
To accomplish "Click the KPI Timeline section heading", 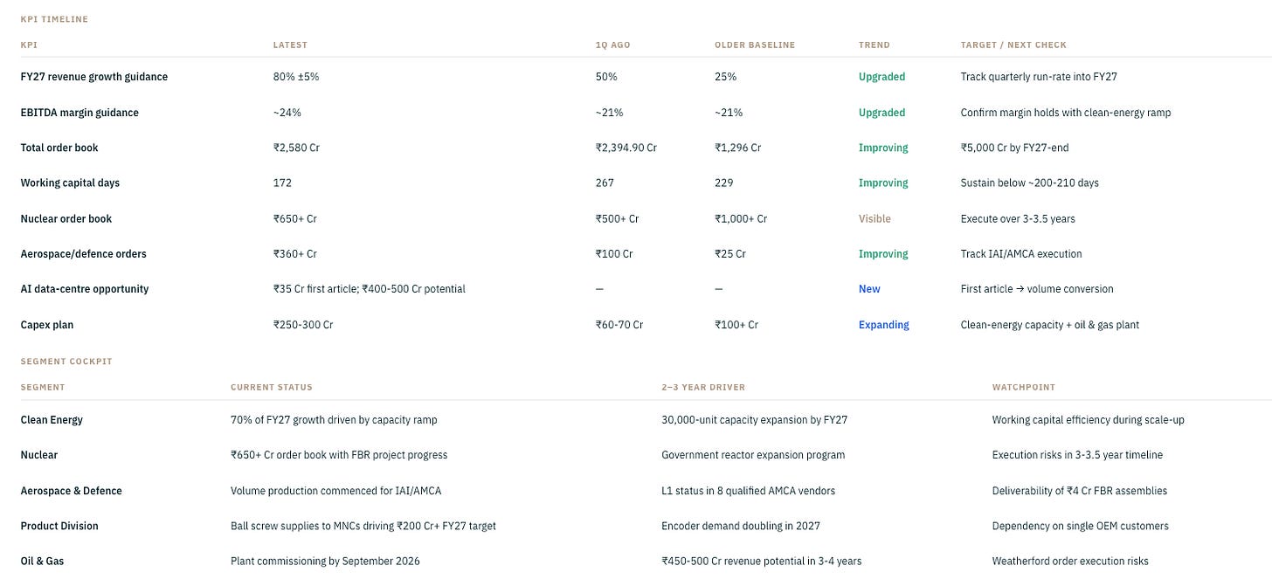I will [54, 19].
